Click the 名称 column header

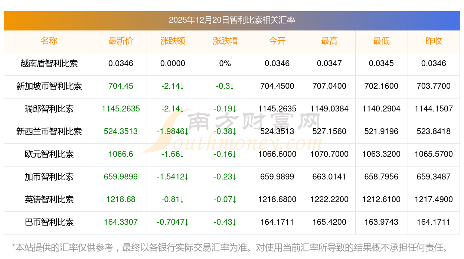pyautogui.click(x=49, y=41)
